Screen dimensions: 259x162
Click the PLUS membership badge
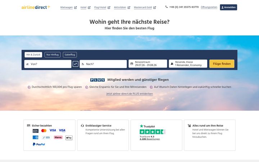tap(97, 80)
